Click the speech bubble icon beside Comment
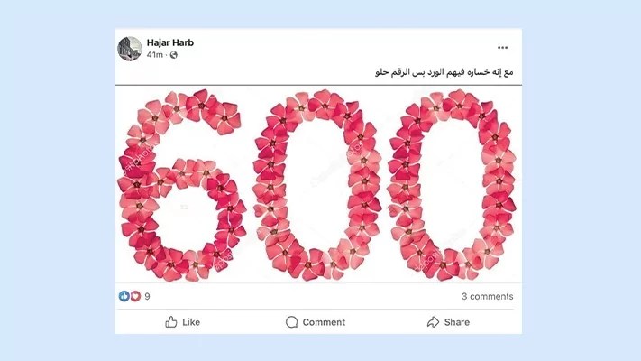Image resolution: width=641 pixels, height=361 pixels. pyautogui.click(x=291, y=322)
